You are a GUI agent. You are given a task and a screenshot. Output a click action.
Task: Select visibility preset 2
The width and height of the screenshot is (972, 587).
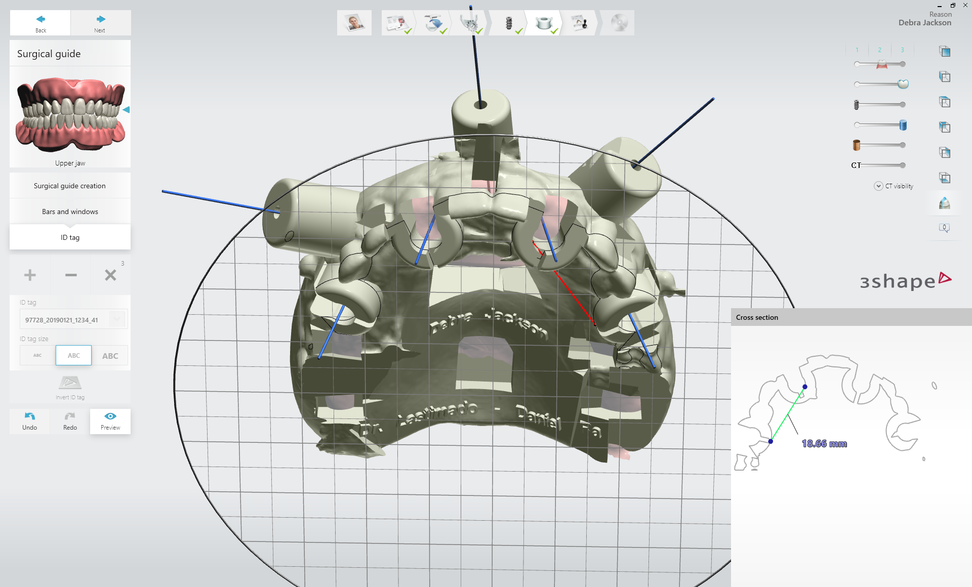[x=880, y=50]
